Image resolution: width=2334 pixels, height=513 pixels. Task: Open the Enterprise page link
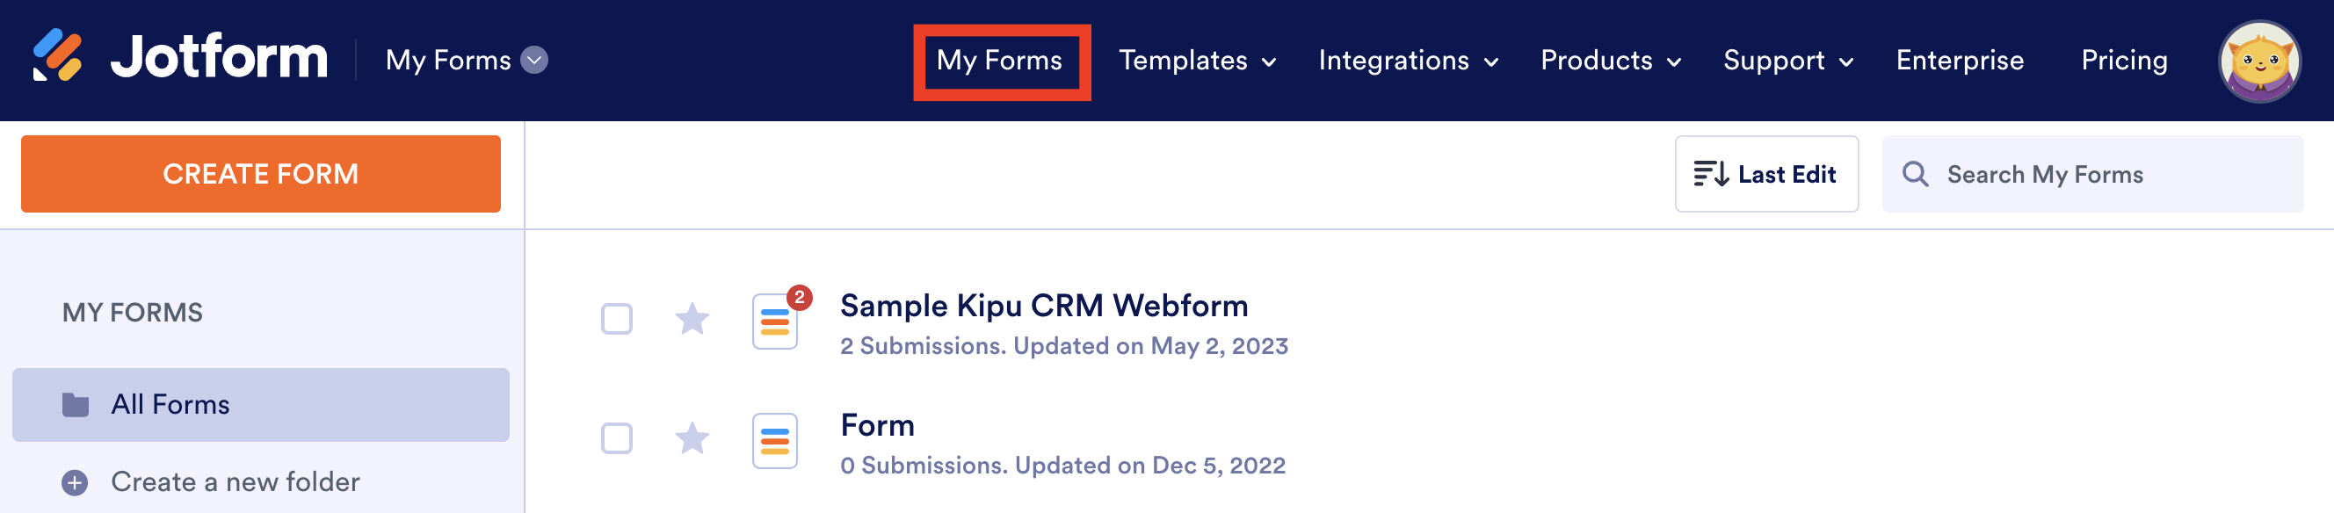[1960, 60]
